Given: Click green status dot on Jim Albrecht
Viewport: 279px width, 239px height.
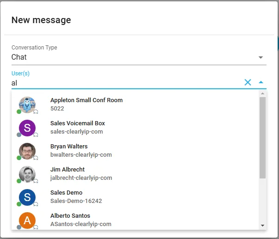Looking at the screenshot, I should click(x=19, y=181).
